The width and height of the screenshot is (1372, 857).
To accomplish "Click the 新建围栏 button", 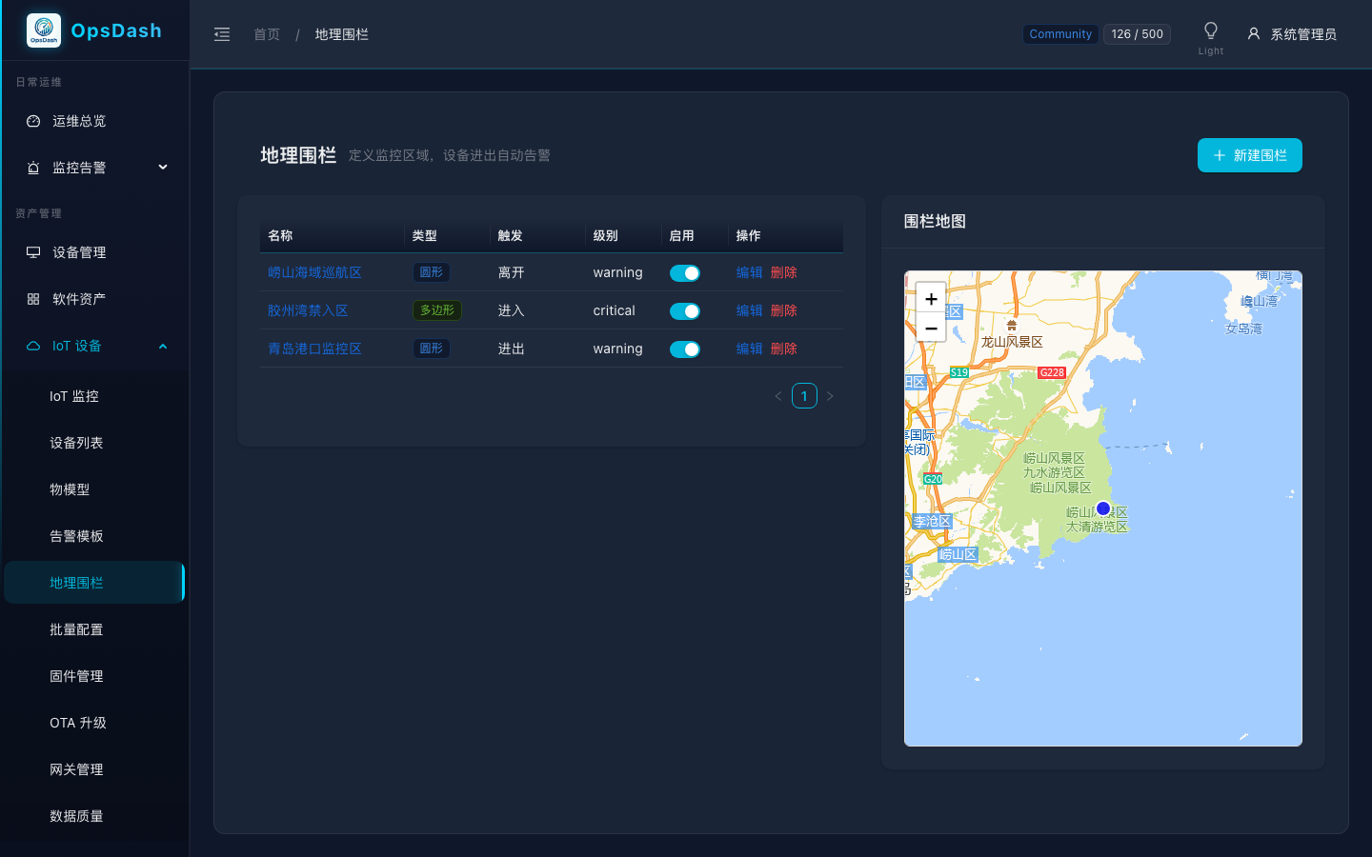I will 1250,155.
